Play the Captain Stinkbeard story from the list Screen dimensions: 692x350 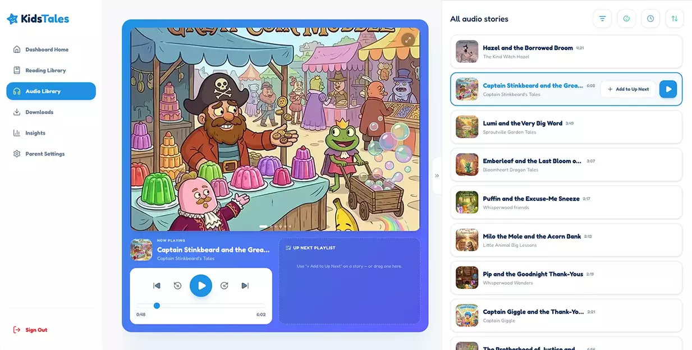(668, 89)
